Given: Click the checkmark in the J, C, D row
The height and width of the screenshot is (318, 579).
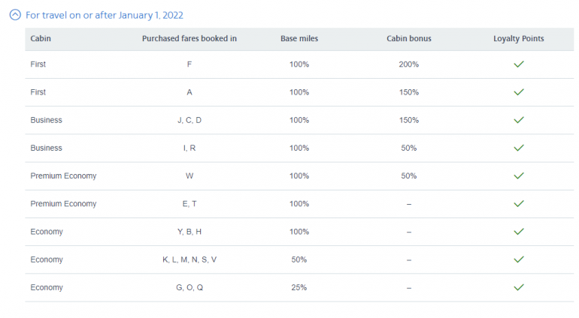Looking at the screenshot, I should point(518,120).
